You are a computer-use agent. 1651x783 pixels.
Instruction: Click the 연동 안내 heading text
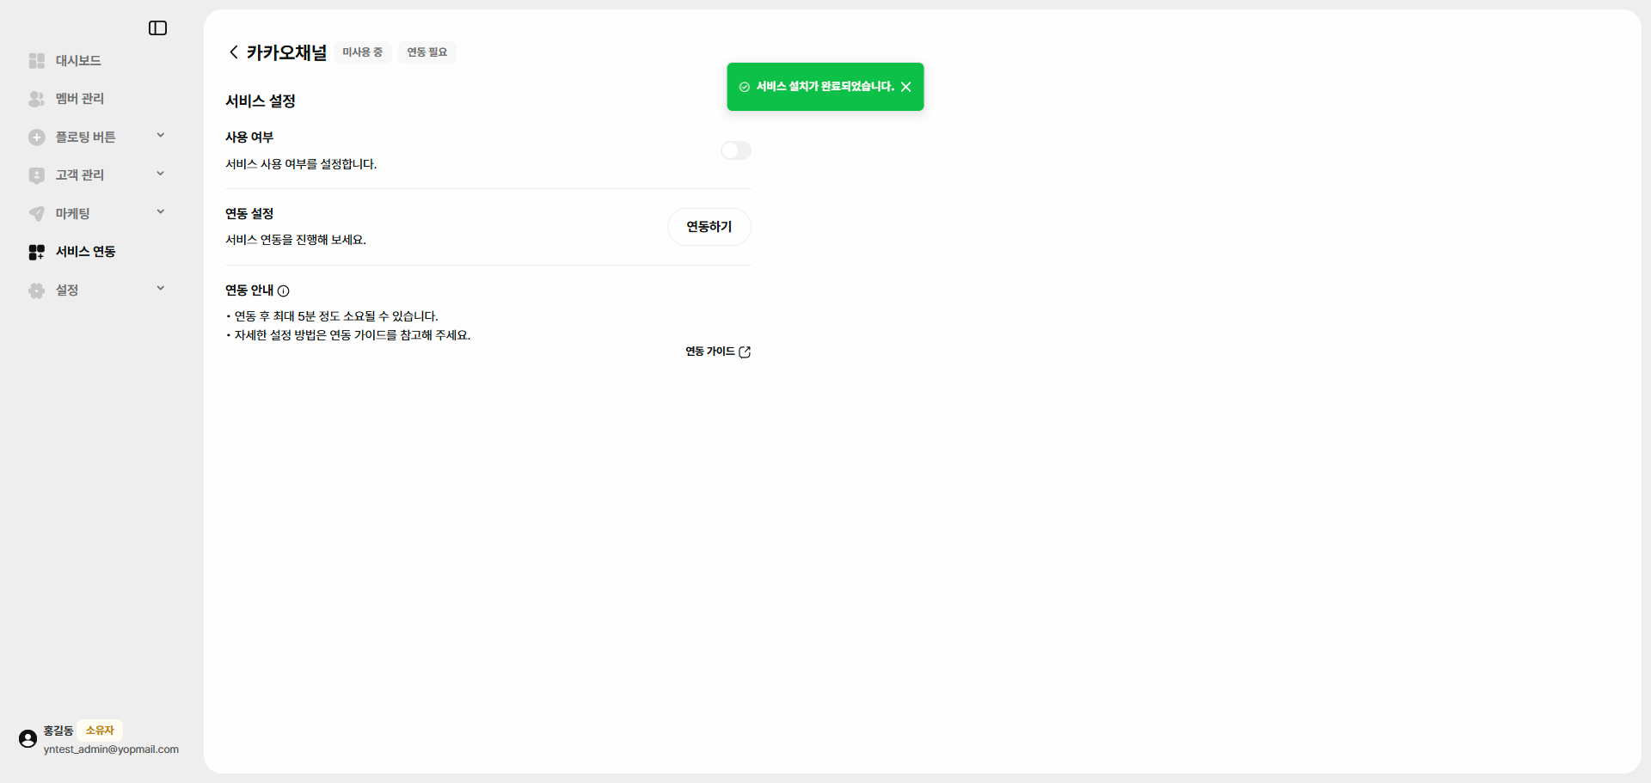click(249, 291)
